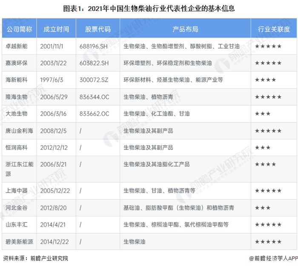Click the 股票代码 header cell

pyautogui.click(x=98, y=28)
